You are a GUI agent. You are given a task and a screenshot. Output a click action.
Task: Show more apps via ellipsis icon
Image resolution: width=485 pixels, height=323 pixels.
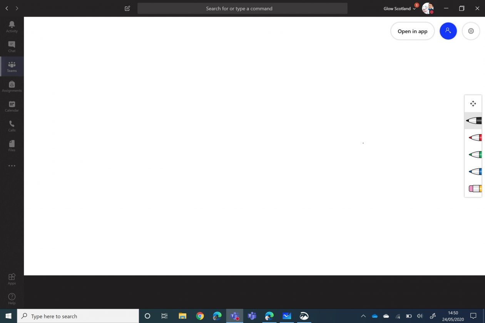click(12, 166)
